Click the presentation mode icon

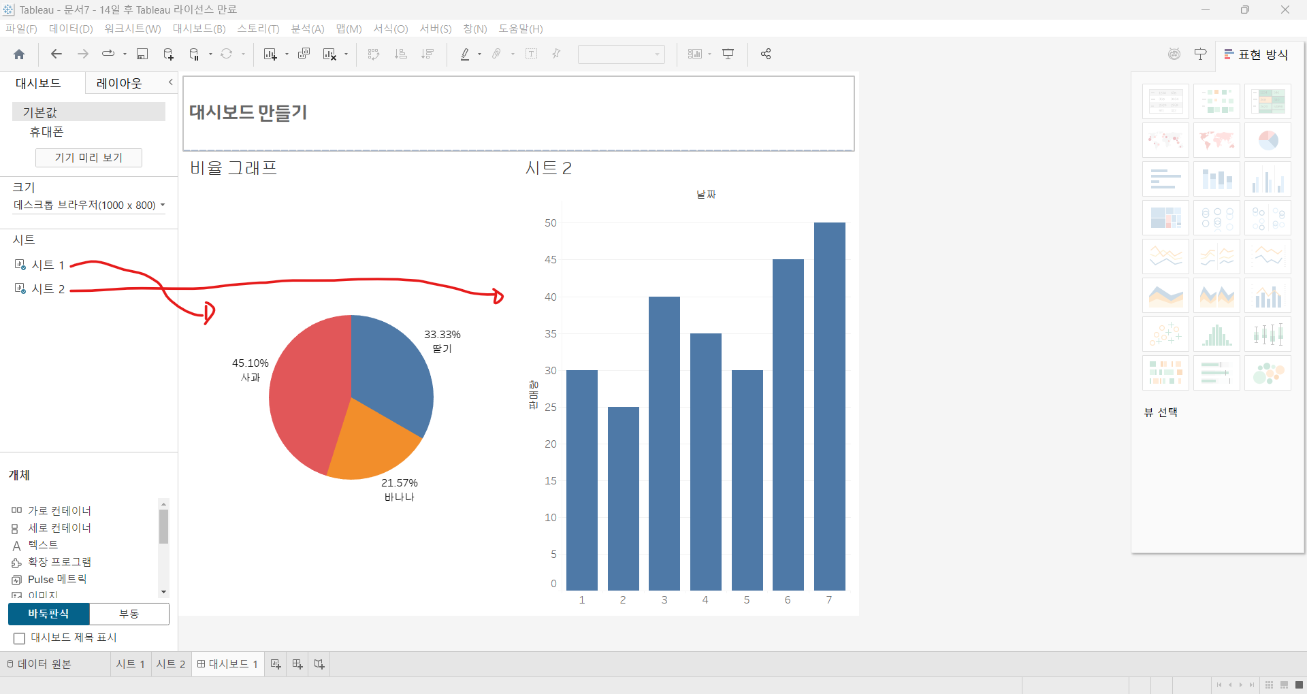(x=728, y=54)
